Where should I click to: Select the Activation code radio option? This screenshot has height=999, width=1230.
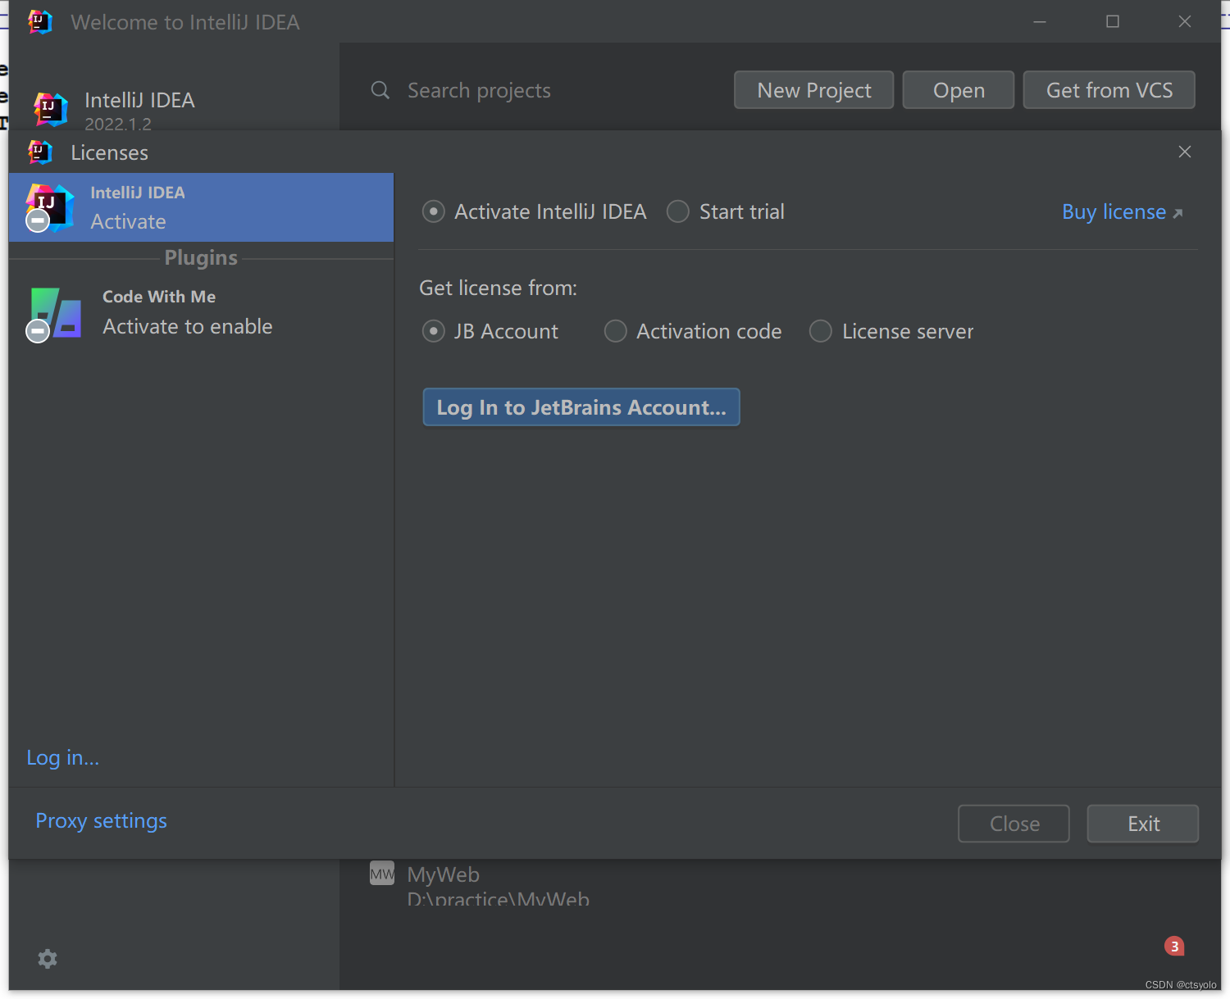tap(693, 331)
